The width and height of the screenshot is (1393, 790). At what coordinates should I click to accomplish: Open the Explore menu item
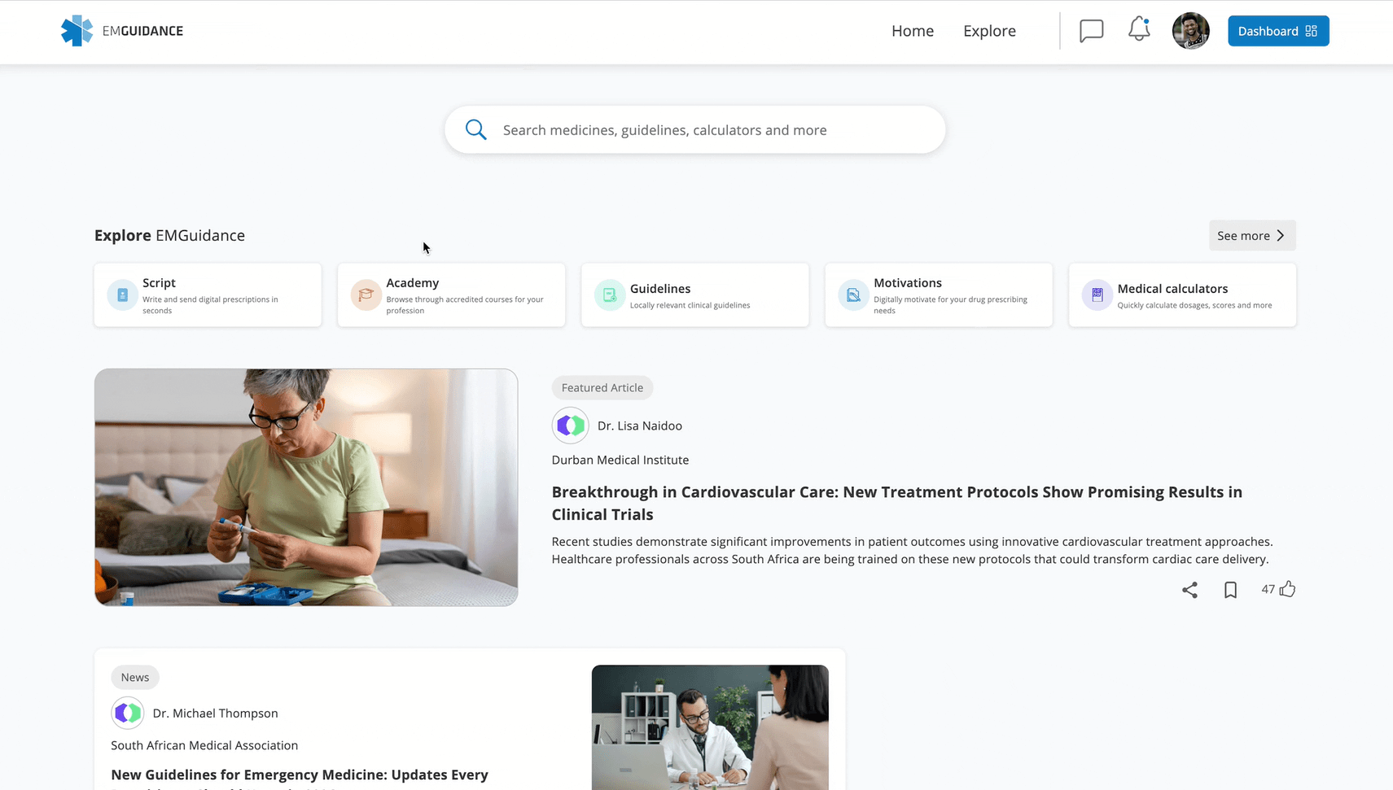[989, 31]
